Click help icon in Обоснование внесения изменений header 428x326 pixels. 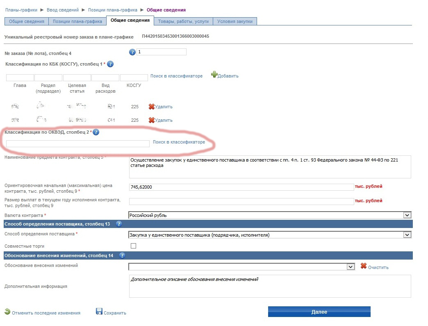(x=122, y=255)
